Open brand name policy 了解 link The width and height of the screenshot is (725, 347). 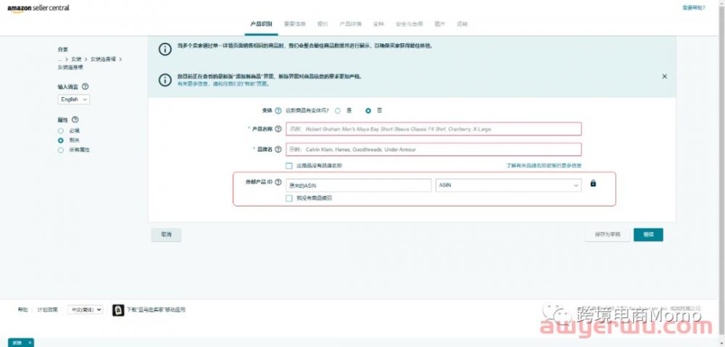click(x=544, y=165)
